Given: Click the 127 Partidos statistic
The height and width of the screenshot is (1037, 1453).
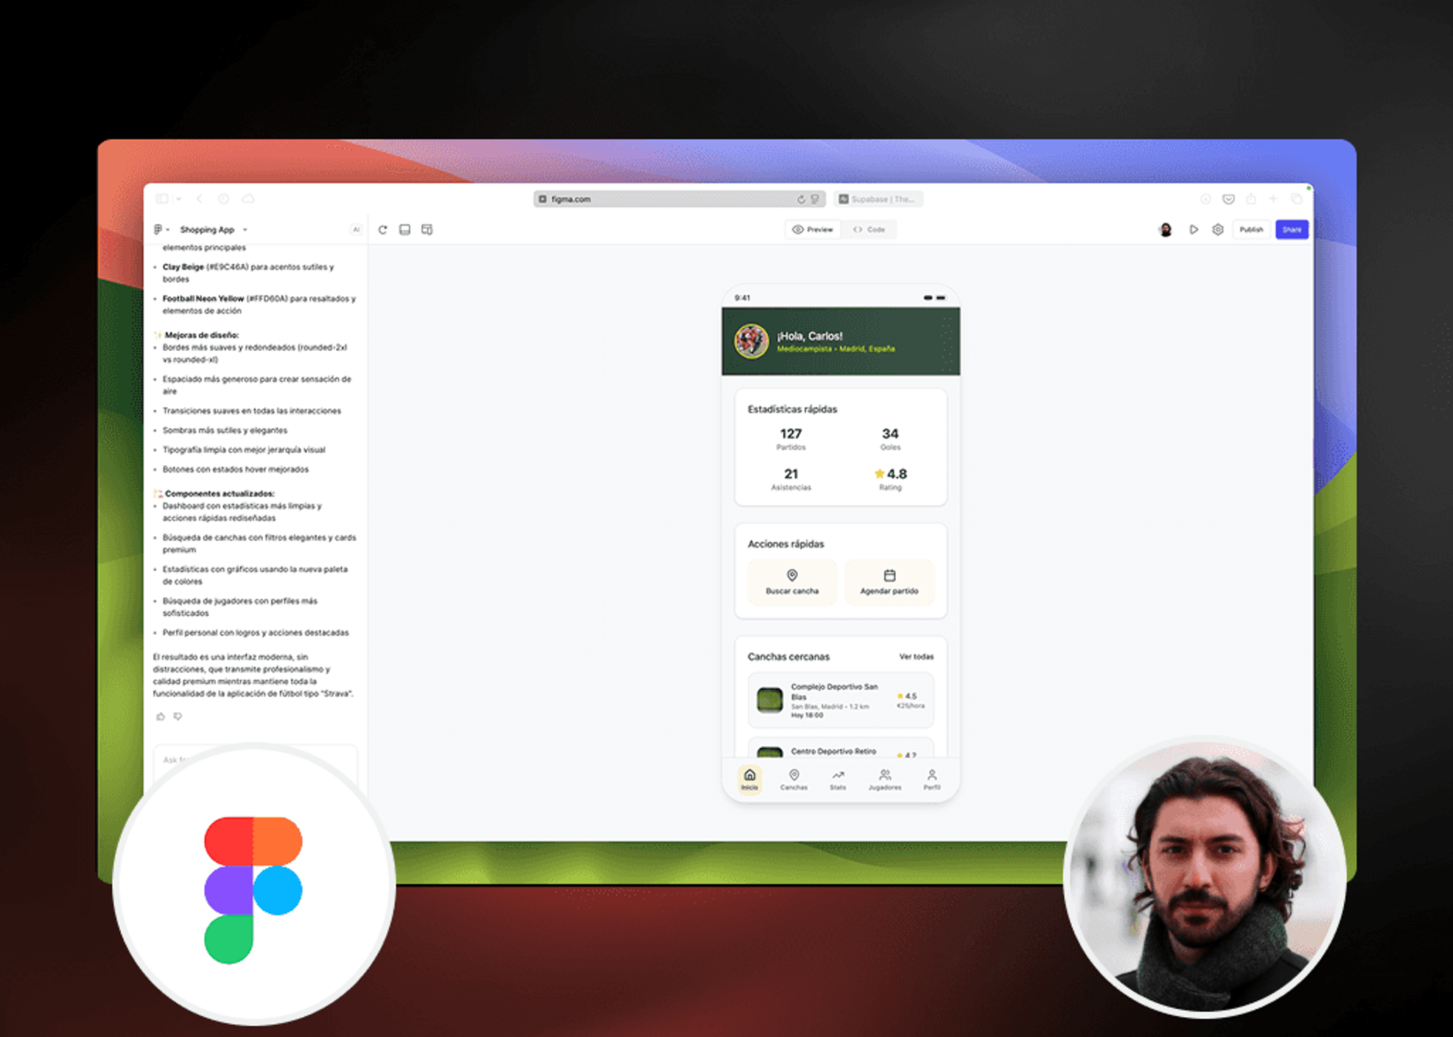Looking at the screenshot, I should [791, 439].
